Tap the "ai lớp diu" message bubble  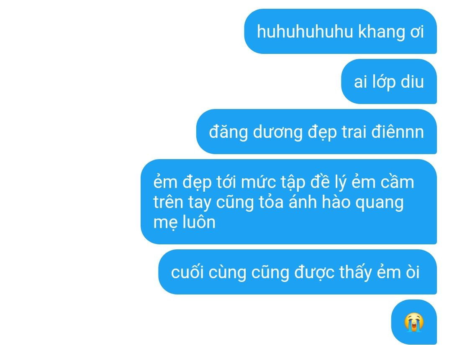(389, 81)
